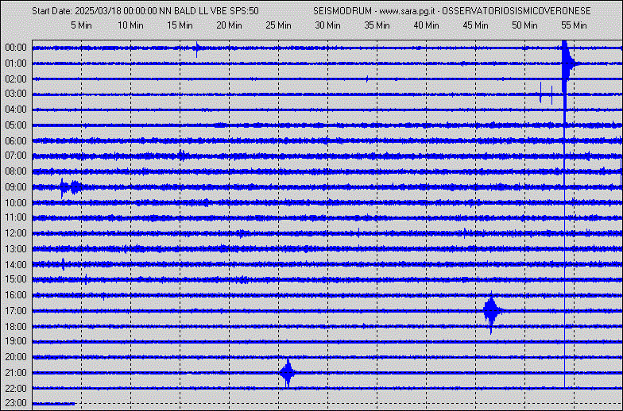623x411 pixels.
Task: Click the 17:00 hour label
Action: tap(16, 311)
